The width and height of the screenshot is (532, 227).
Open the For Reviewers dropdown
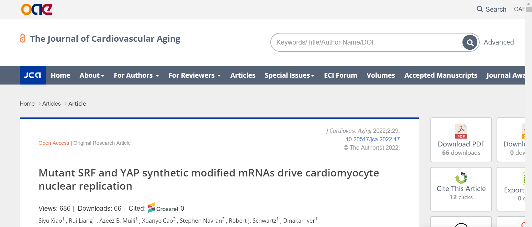[195, 75]
